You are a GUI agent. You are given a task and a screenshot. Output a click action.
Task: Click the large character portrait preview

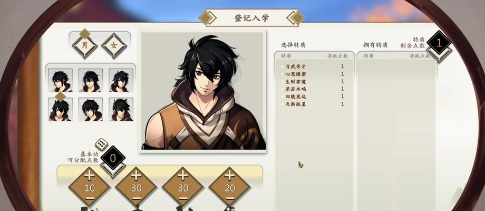pyautogui.click(x=203, y=91)
